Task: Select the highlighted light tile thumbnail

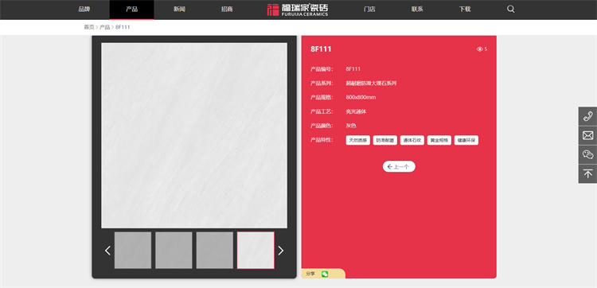Action: tap(256, 251)
